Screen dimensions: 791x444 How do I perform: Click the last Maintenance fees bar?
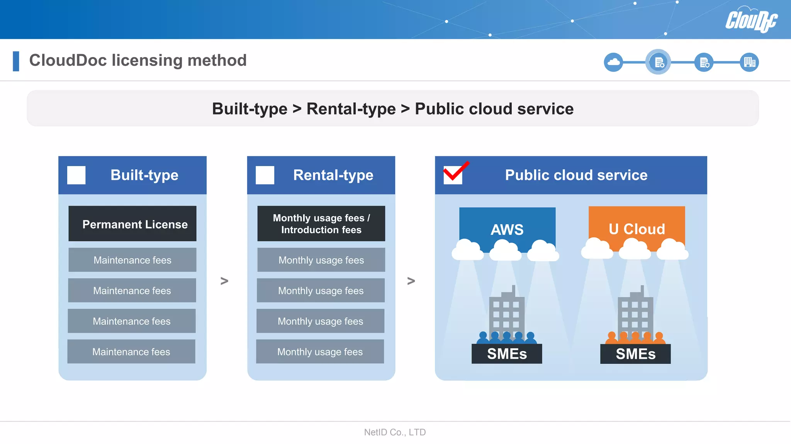pos(131,351)
